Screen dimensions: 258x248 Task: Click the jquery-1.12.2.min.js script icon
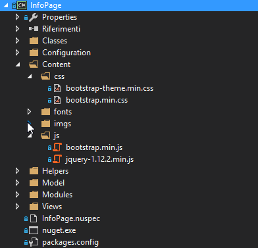(57, 159)
